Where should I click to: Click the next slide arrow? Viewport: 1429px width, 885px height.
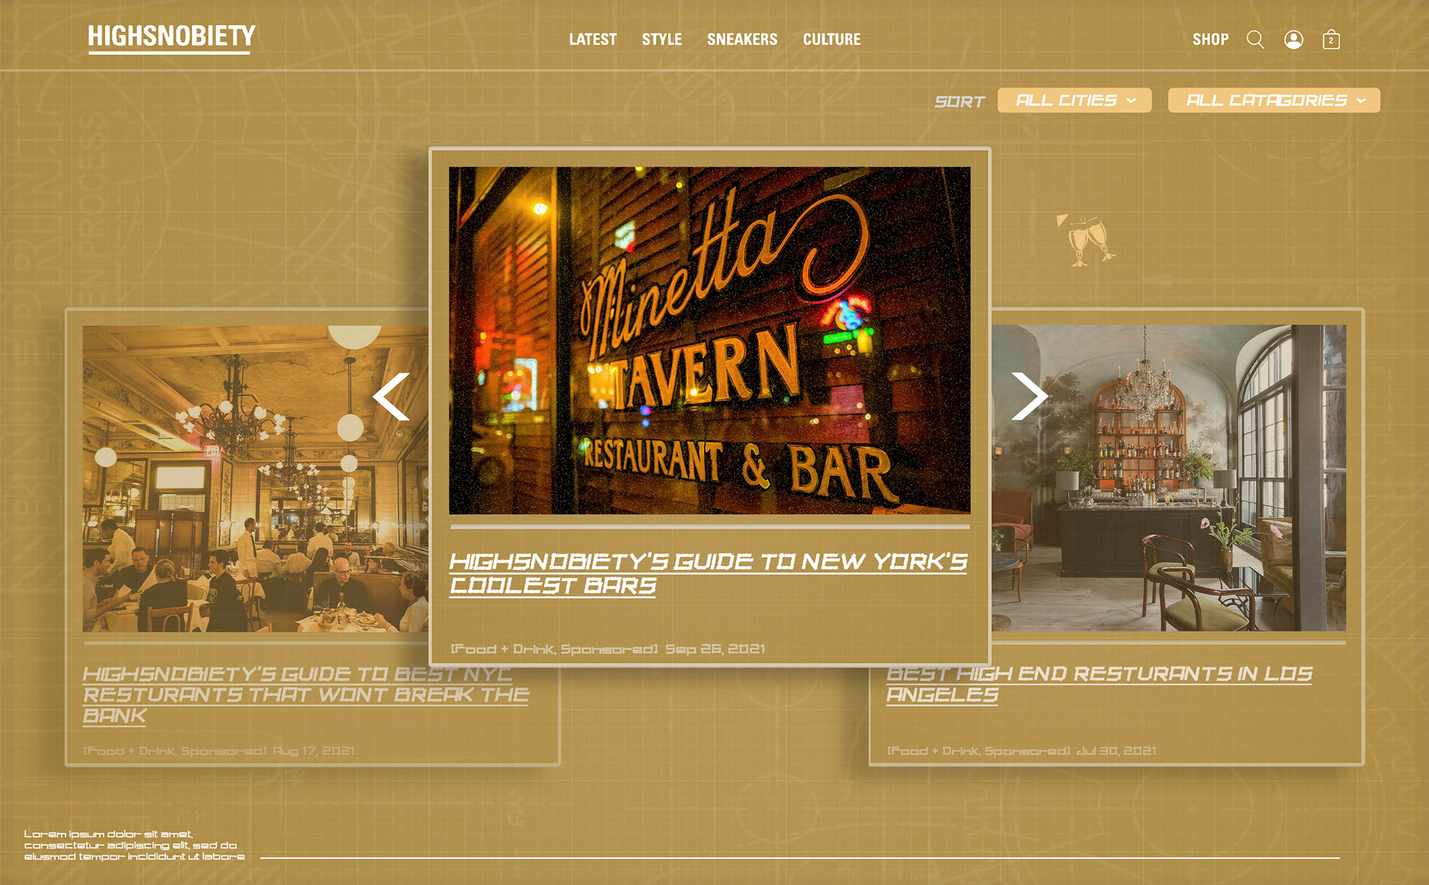coord(1030,396)
